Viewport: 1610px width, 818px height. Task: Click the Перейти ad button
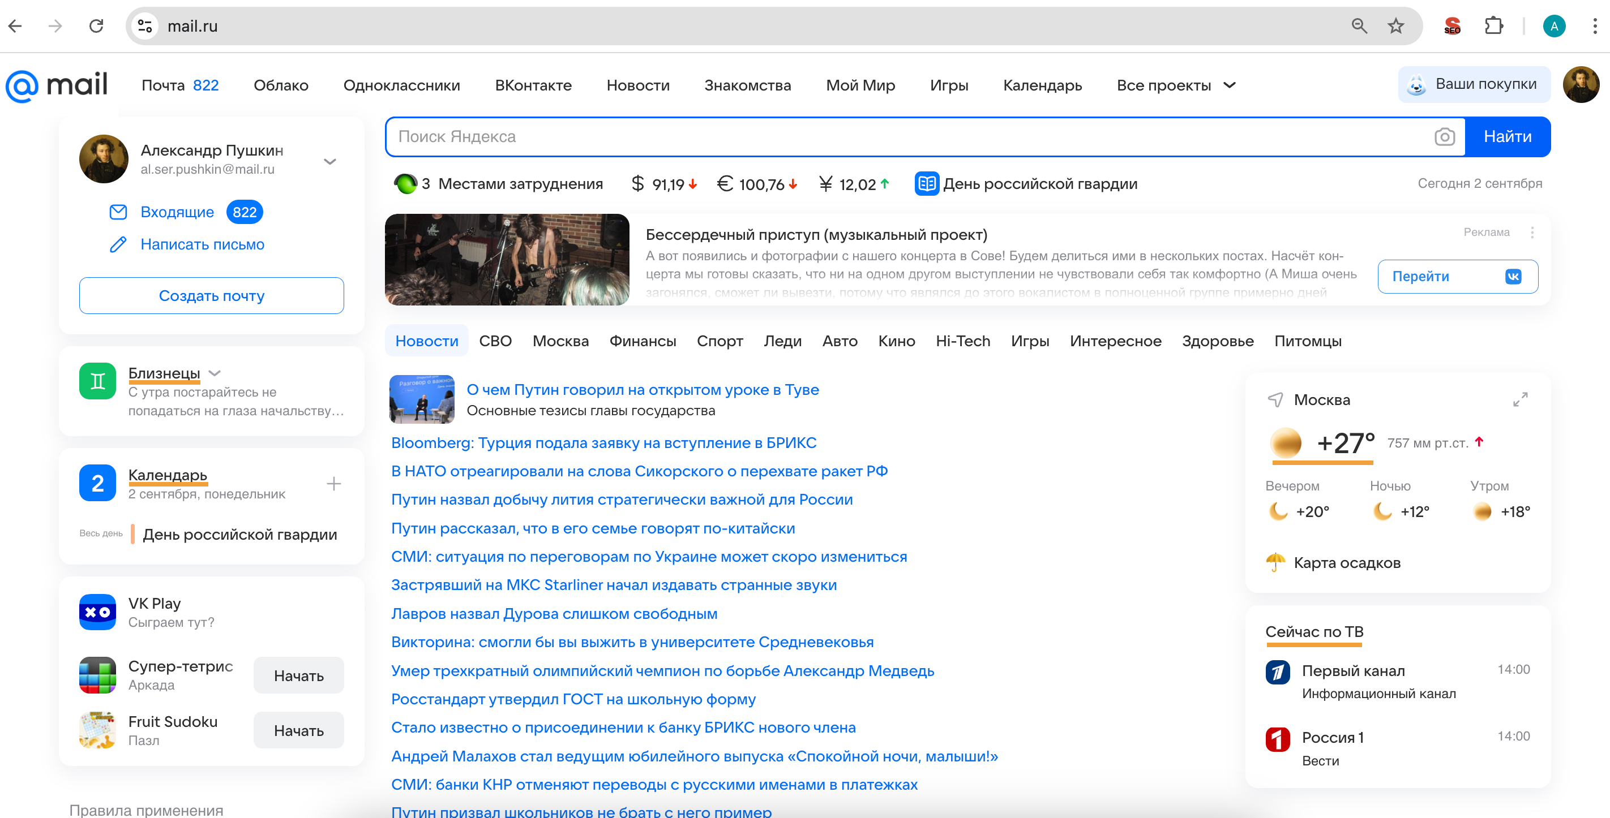pyautogui.click(x=1458, y=277)
